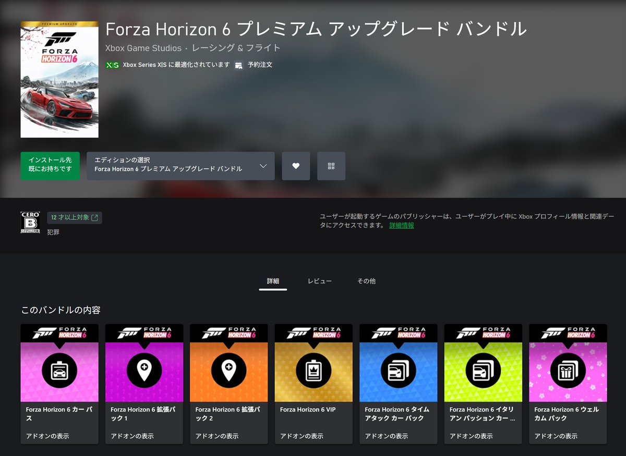This screenshot has height=456, width=626.
Task: Click the イタリアン パッション カー pack icon
Action: pos(483,371)
